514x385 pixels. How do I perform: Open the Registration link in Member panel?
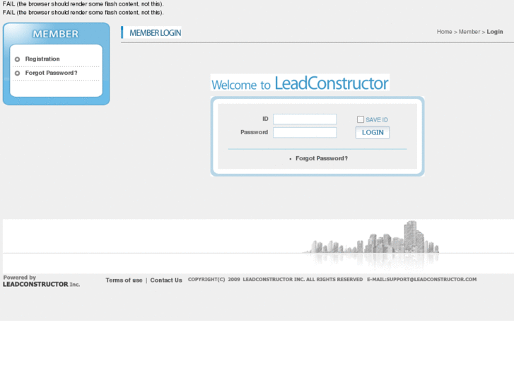tap(42, 59)
